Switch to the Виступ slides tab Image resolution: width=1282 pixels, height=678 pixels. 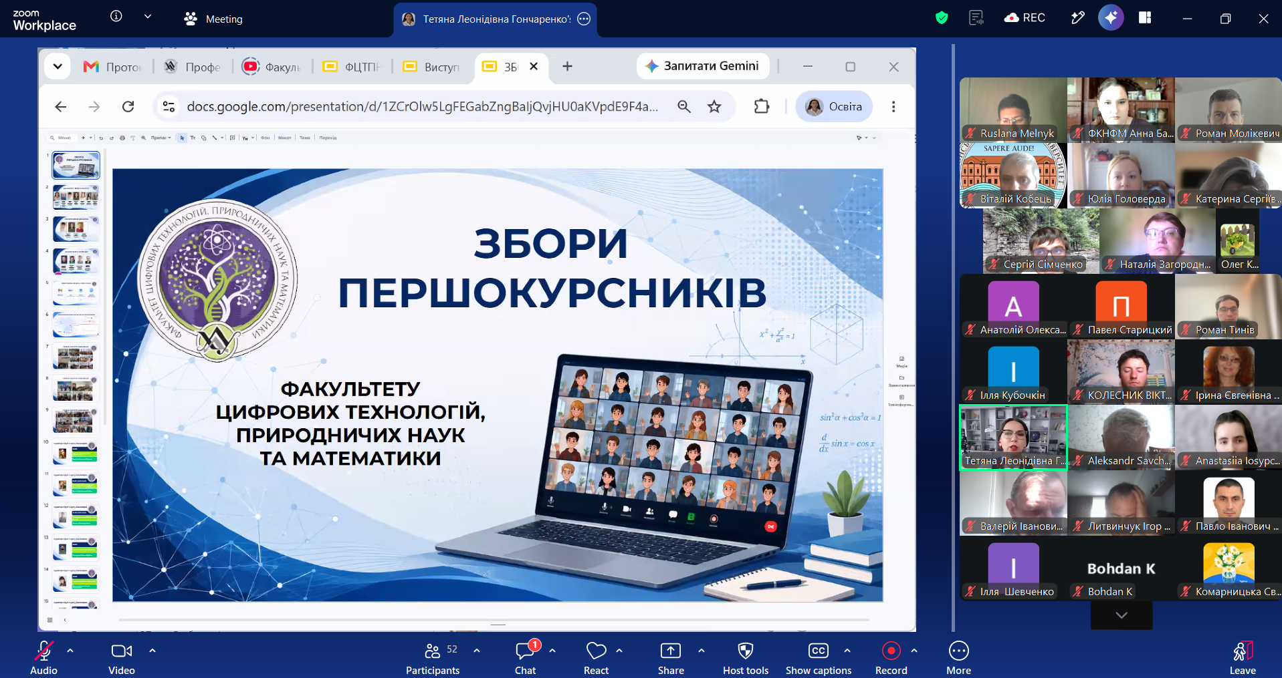tap(431, 67)
